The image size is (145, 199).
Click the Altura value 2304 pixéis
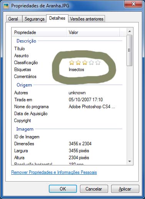coord(79,158)
